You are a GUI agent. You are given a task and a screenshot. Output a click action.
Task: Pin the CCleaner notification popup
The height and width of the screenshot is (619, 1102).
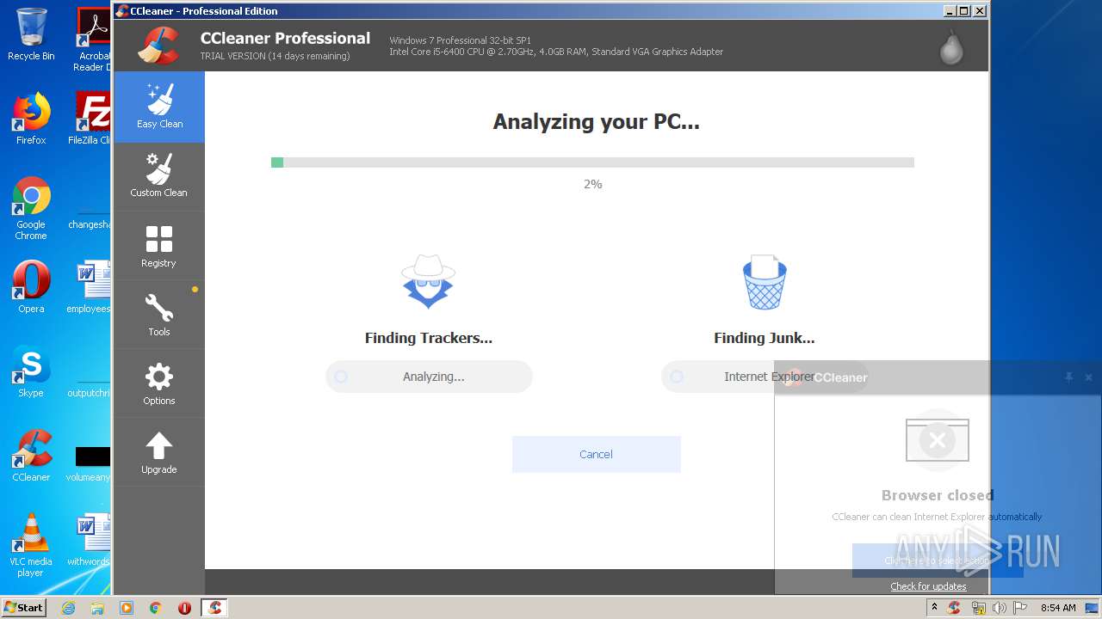coord(1068,377)
